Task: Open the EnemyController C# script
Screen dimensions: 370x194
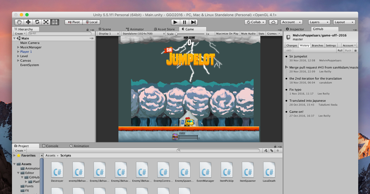Action: tap(163, 170)
